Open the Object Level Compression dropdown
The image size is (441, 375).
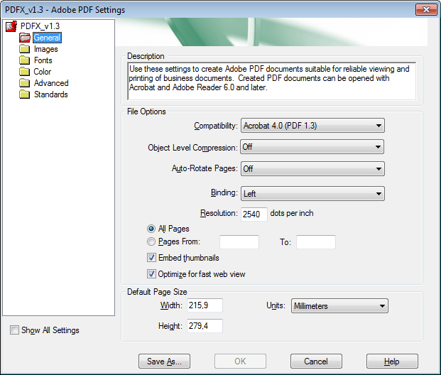point(312,147)
